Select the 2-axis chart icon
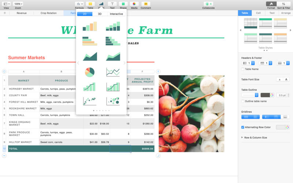This screenshot has width=293, height=183. [113, 87]
